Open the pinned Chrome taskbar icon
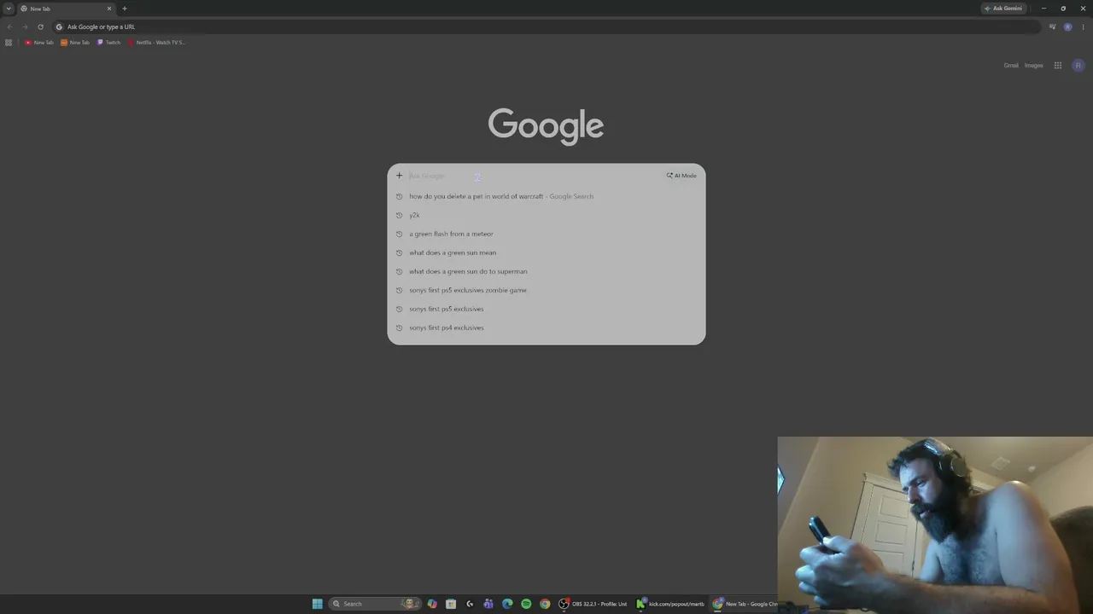Image resolution: width=1093 pixels, height=614 pixels. 545,604
